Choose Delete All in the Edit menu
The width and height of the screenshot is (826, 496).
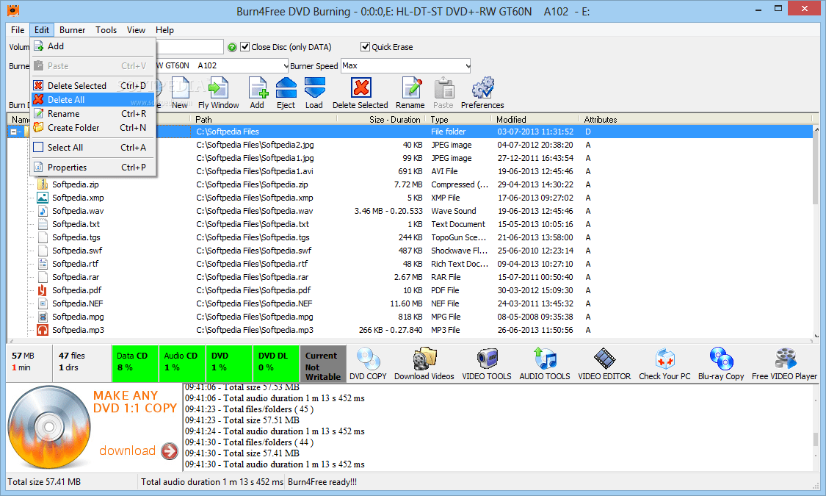93,100
